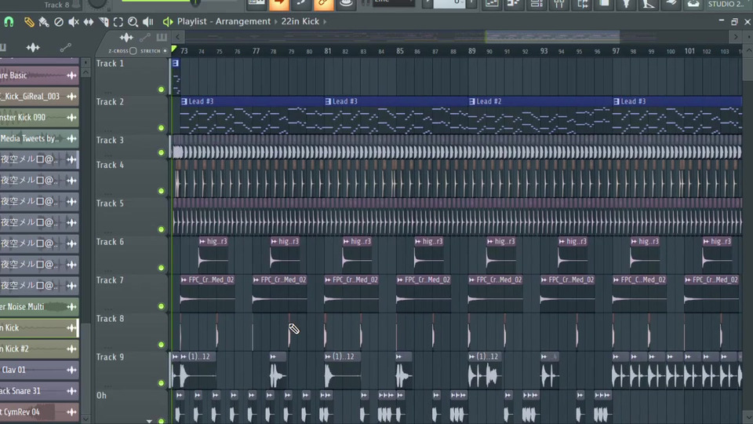Open the Playlist options menu arrow
This screenshot has width=753, height=424.
pyautogui.click(x=167, y=22)
